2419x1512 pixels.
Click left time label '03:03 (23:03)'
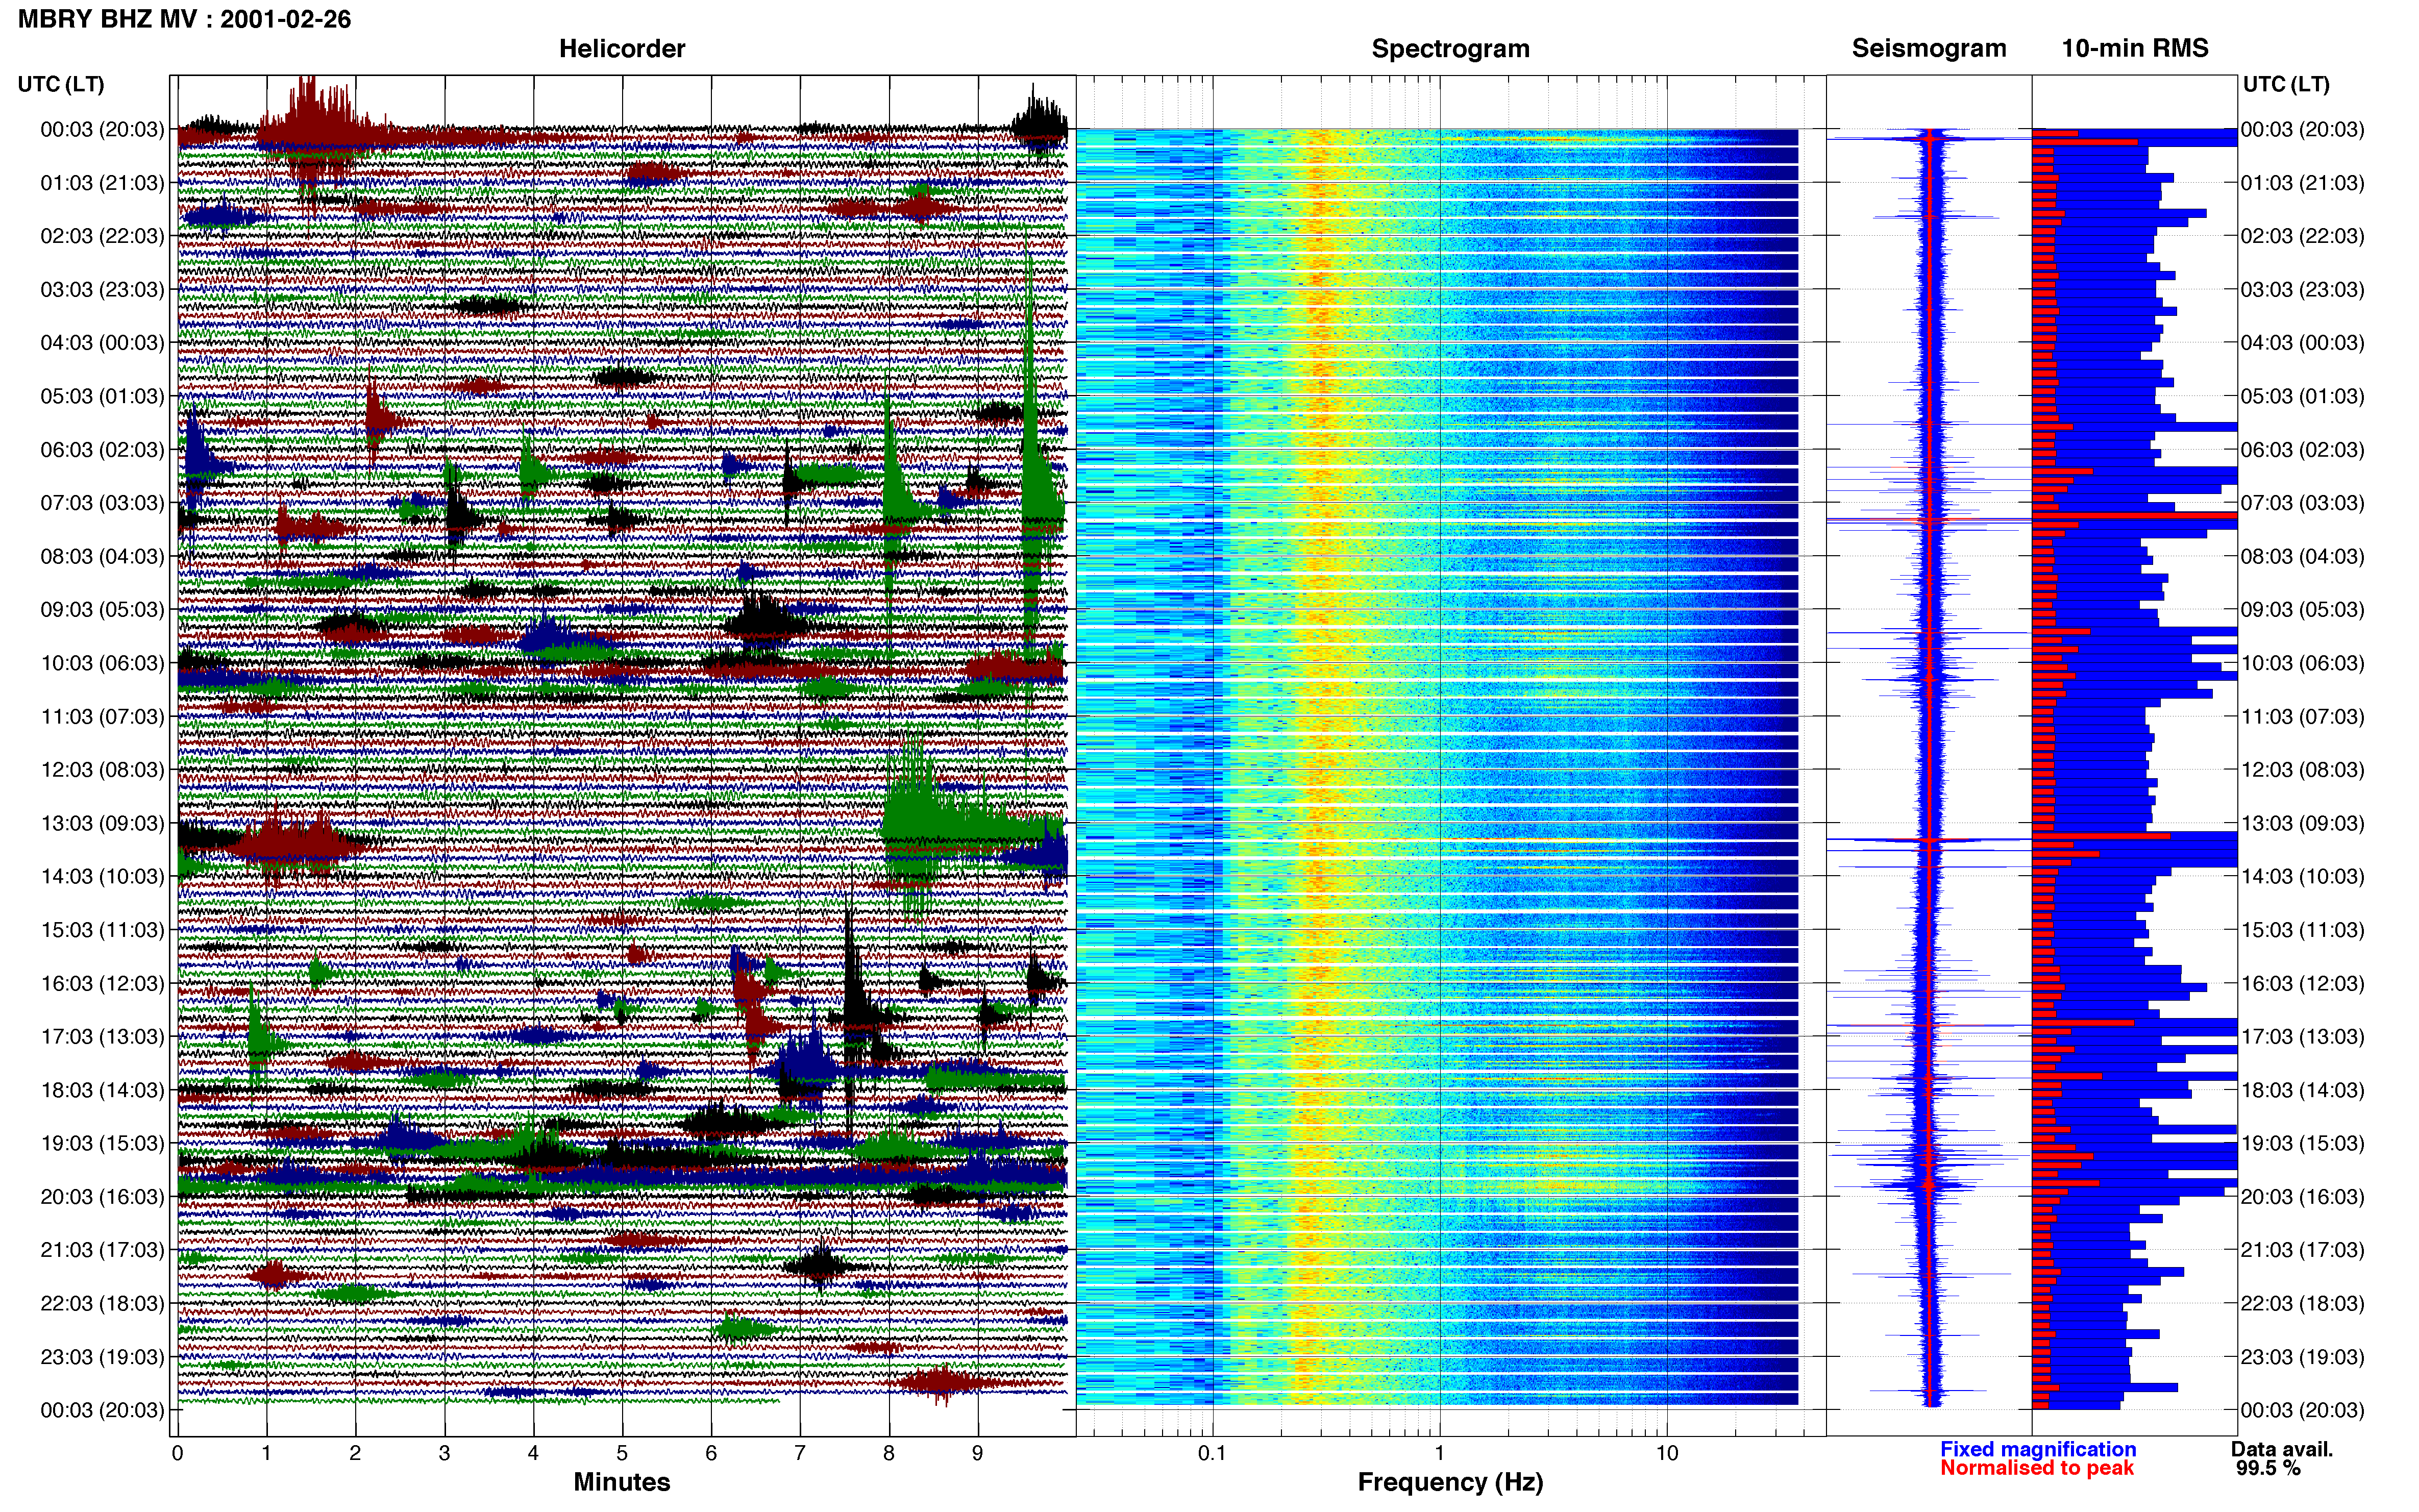coord(102,290)
